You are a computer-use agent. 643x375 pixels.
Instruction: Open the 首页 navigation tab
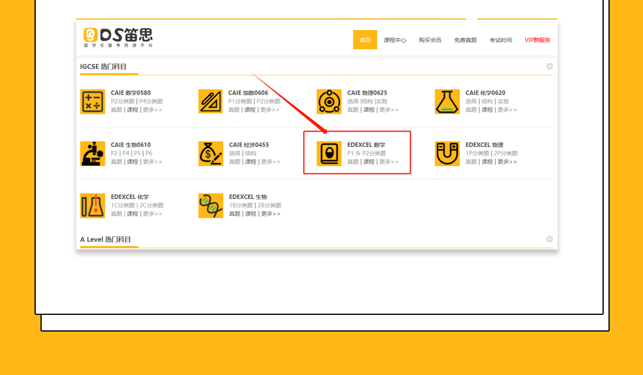(x=365, y=40)
